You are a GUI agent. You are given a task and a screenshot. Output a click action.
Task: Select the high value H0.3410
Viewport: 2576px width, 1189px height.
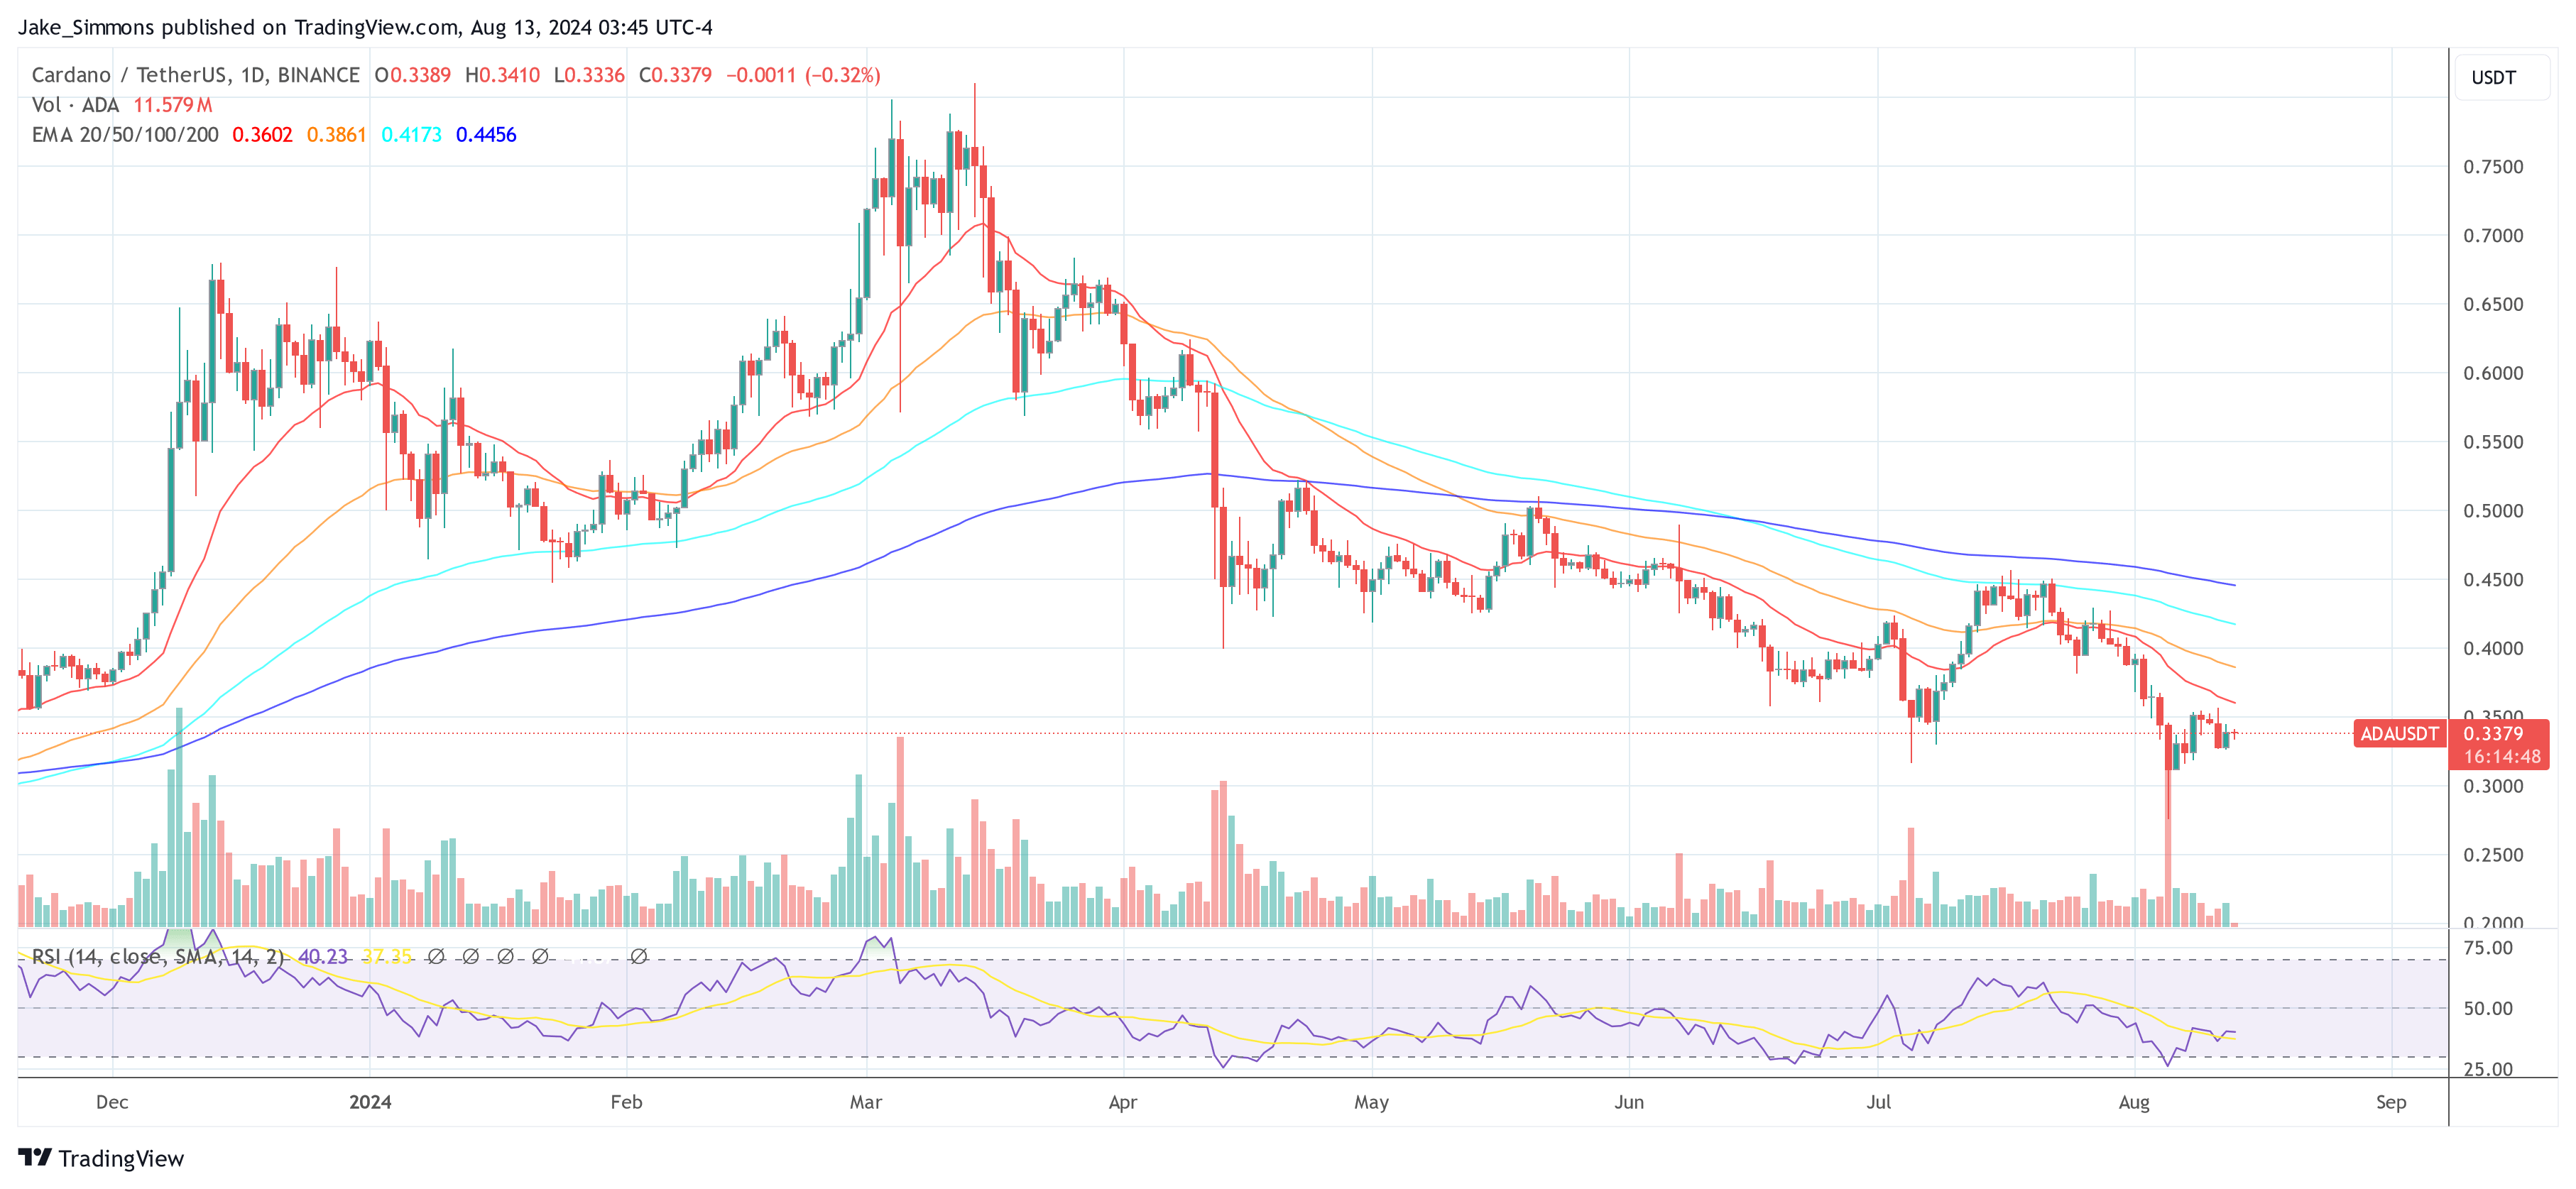(x=502, y=75)
